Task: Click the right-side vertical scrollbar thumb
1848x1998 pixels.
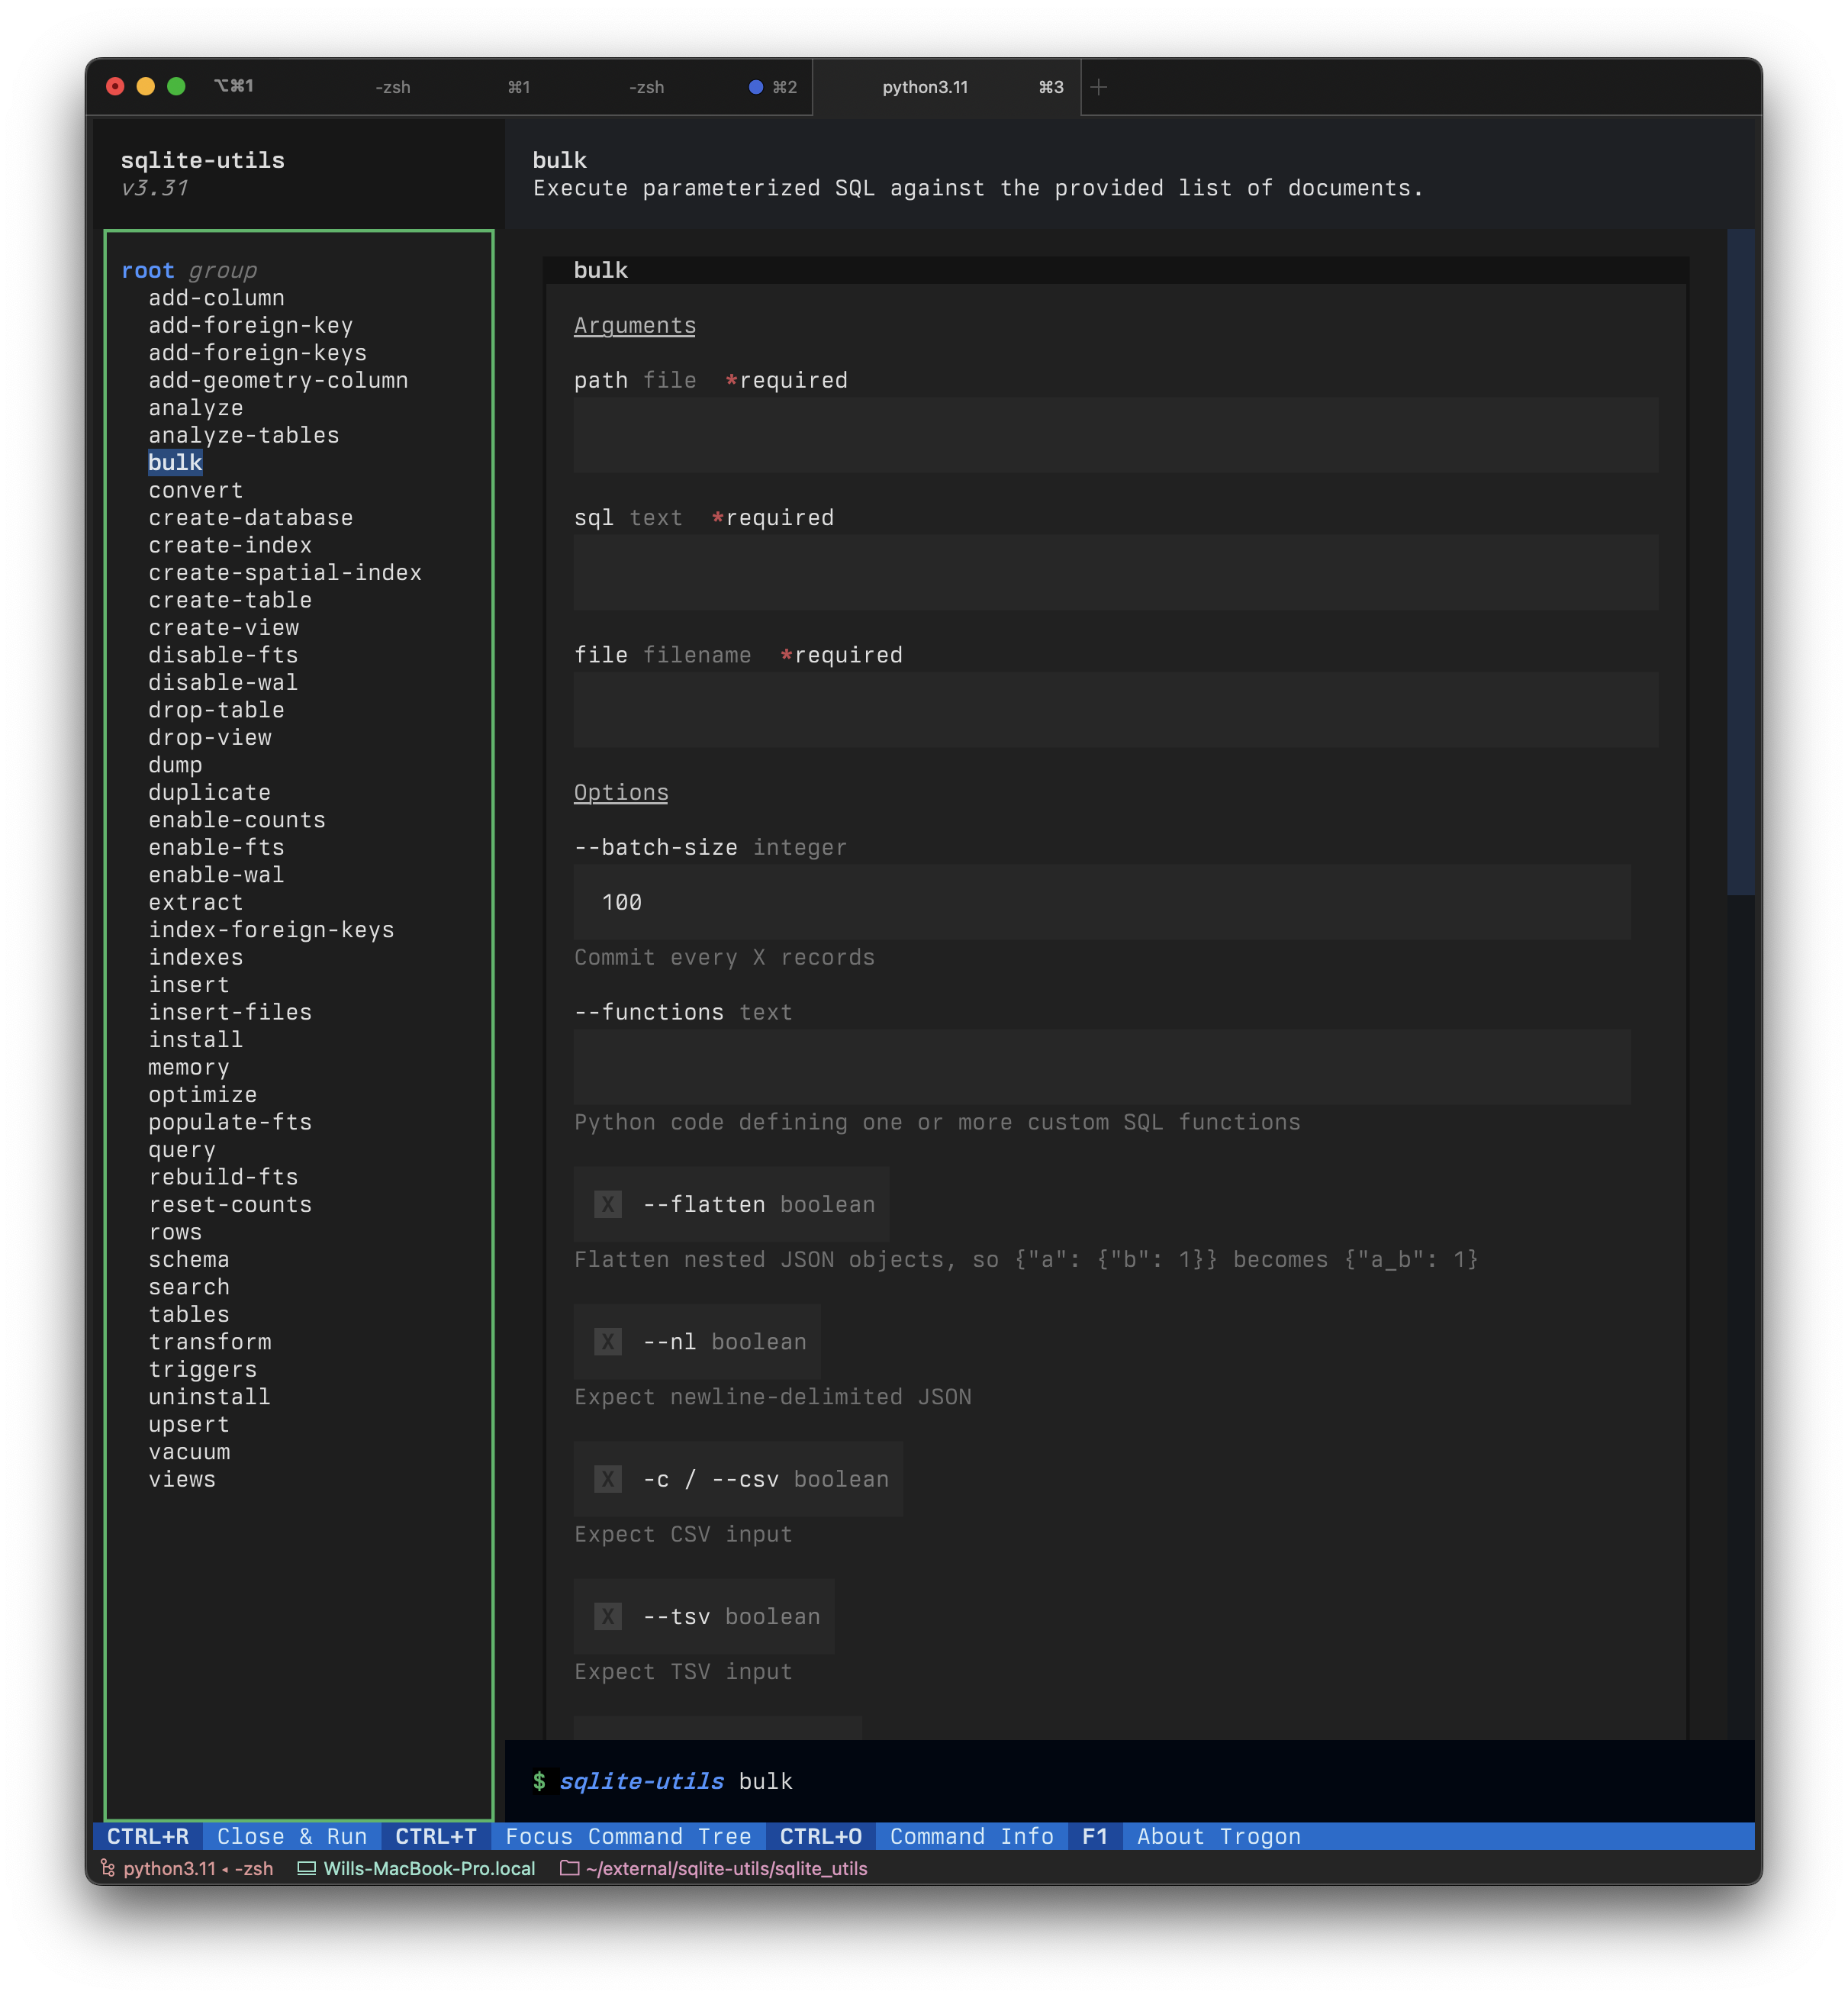Action: (x=1740, y=562)
